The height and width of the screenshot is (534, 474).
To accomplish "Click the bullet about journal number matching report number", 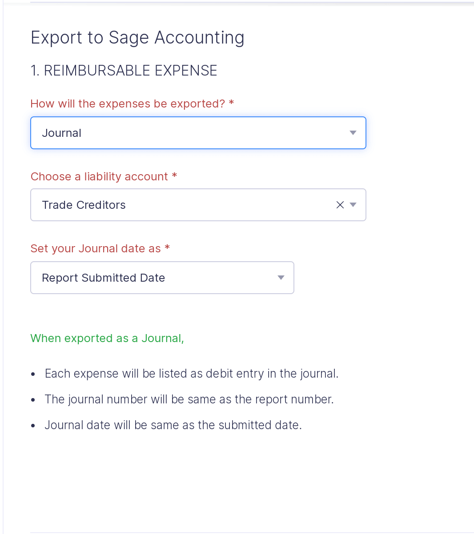I will click(x=189, y=399).
